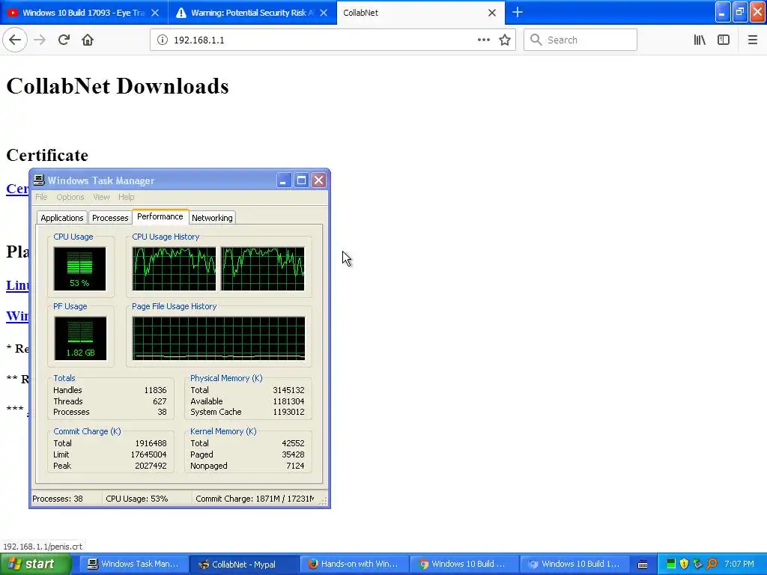This screenshot has width=767, height=575.
Task: Close the Warning Potential Security Risk tab
Action: point(324,13)
